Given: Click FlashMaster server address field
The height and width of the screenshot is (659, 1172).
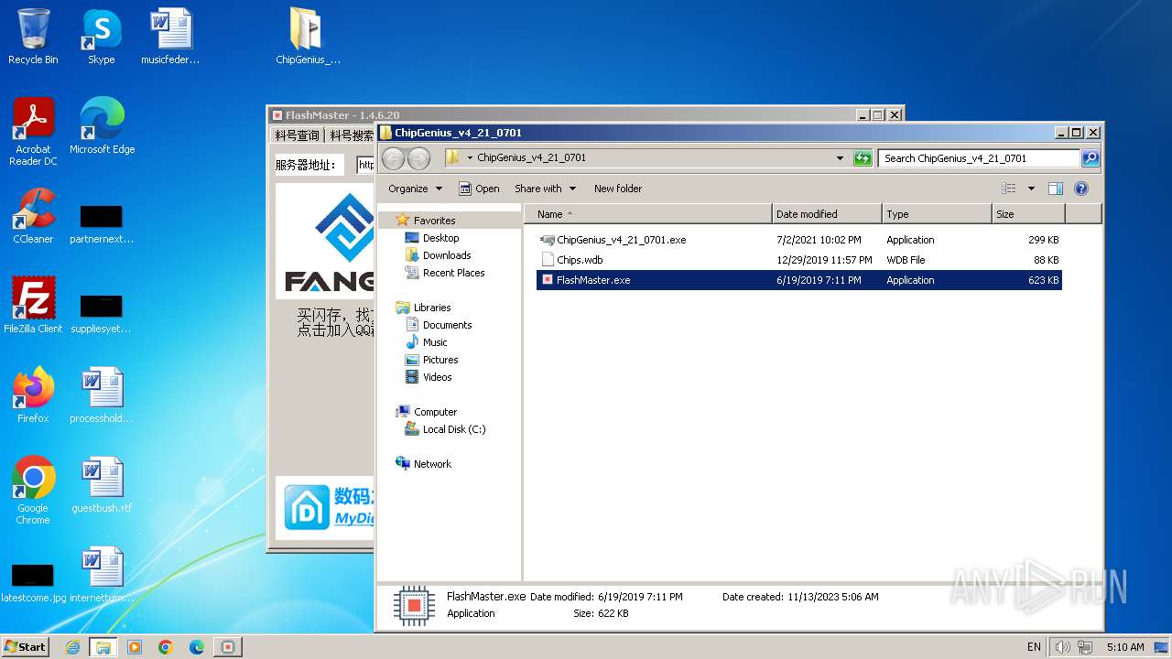Looking at the screenshot, I should point(365,165).
